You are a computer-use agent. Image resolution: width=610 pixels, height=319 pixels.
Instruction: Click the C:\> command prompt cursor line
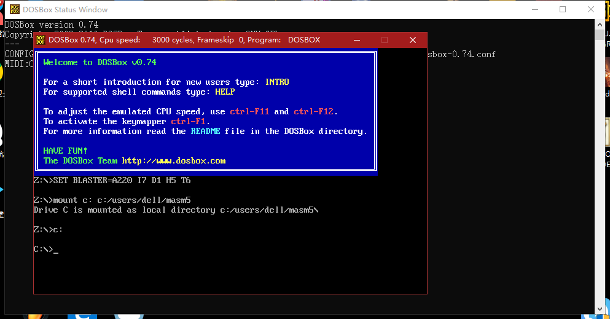coord(46,250)
